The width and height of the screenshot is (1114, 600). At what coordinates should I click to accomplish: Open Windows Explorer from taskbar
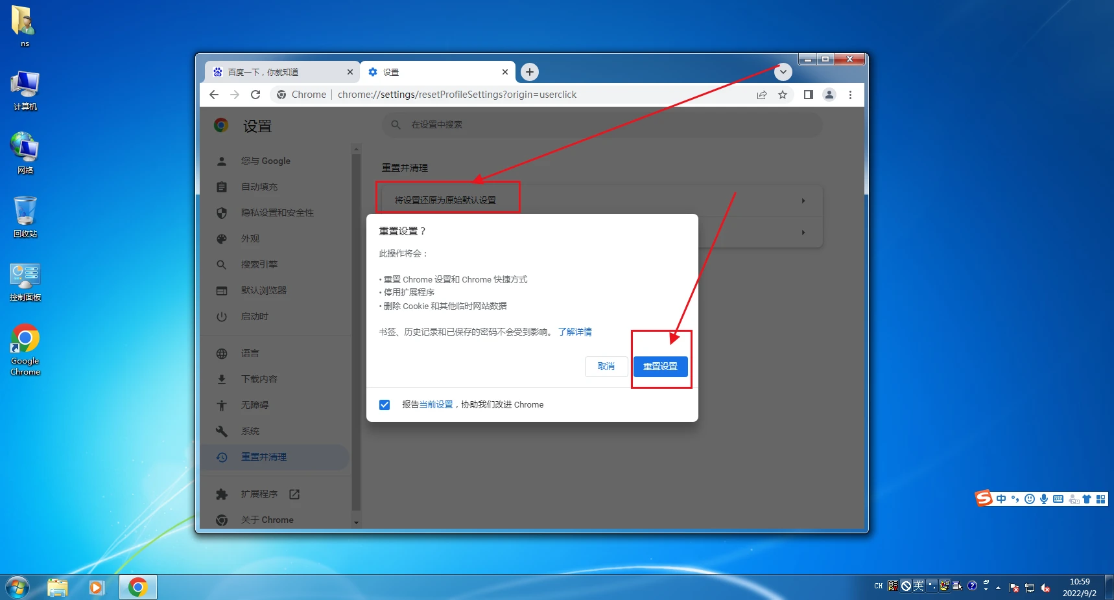57,588
